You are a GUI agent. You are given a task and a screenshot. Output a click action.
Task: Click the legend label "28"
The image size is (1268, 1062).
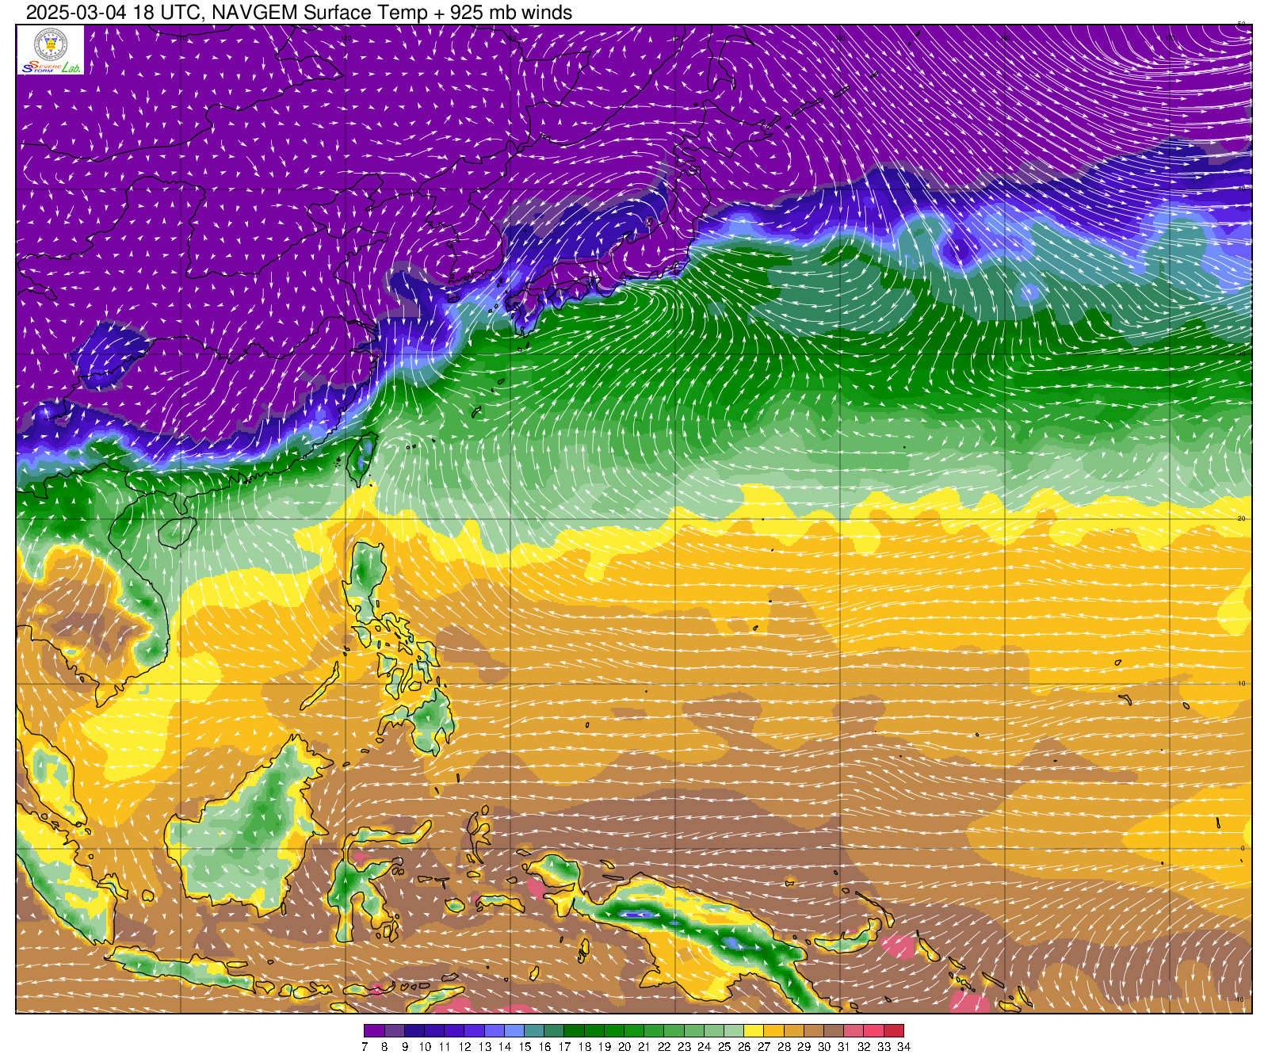click(785, 1047)
